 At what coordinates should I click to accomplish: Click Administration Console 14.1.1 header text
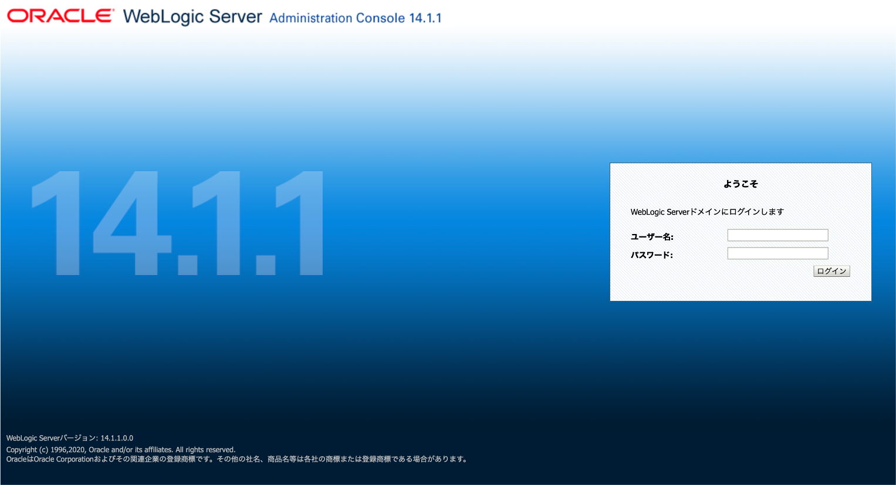(x=356, y=18)
